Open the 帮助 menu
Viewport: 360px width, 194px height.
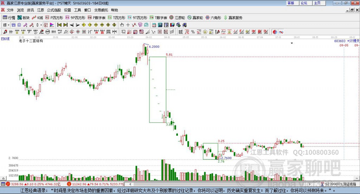pos(114,10)
